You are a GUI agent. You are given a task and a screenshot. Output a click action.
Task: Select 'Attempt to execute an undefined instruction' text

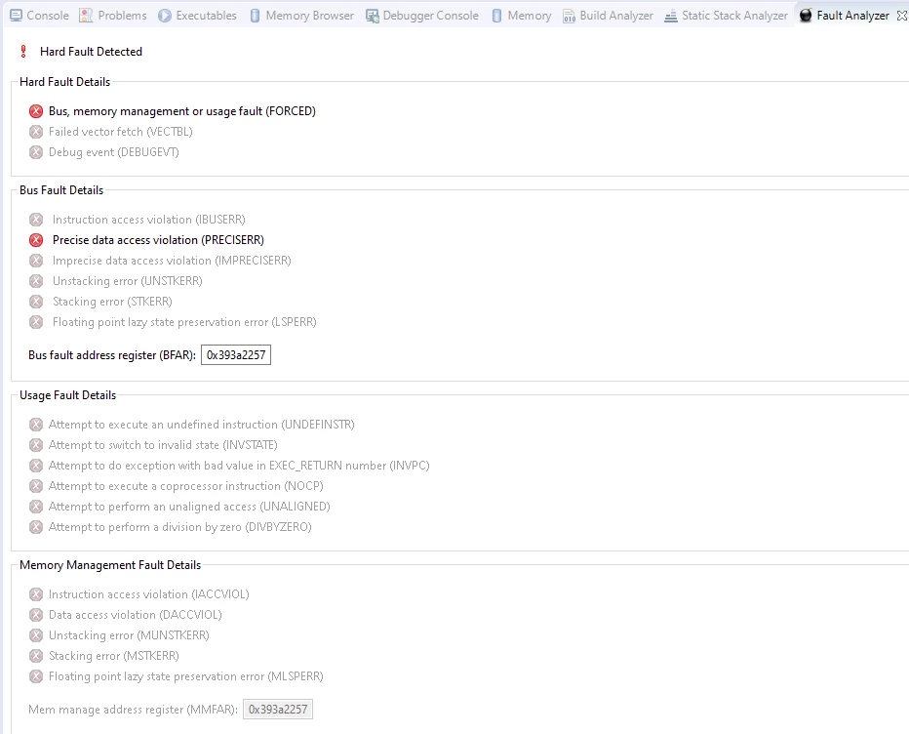tap(163, 425)
